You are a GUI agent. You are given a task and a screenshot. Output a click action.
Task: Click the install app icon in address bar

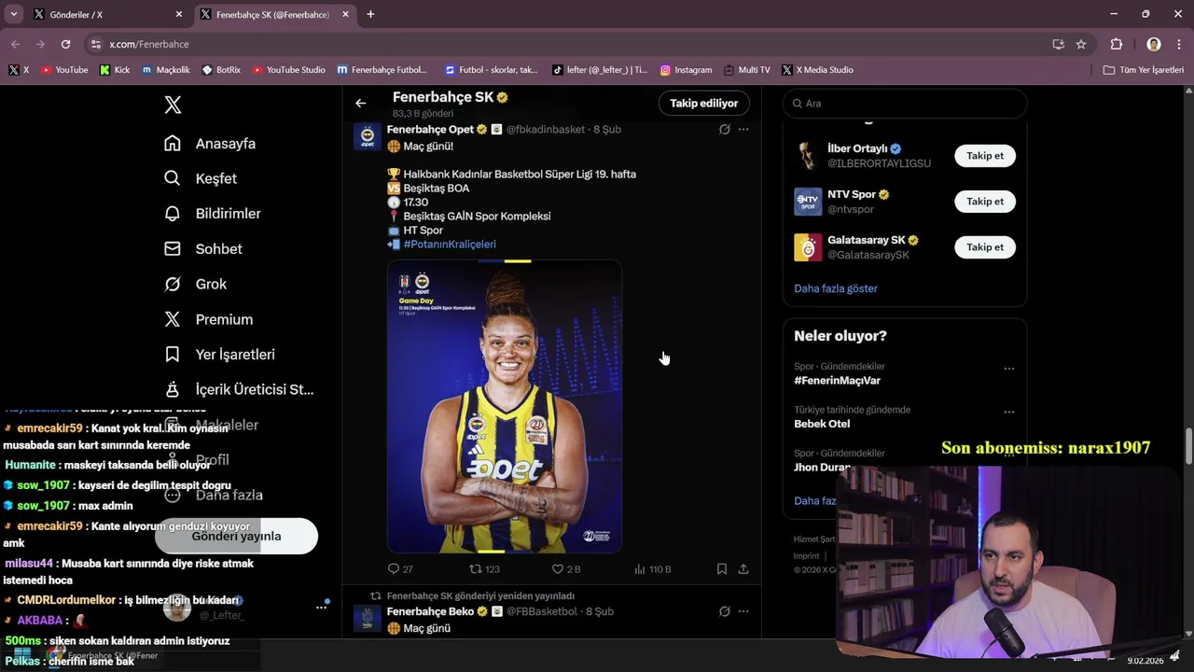tap(1059, 44)
